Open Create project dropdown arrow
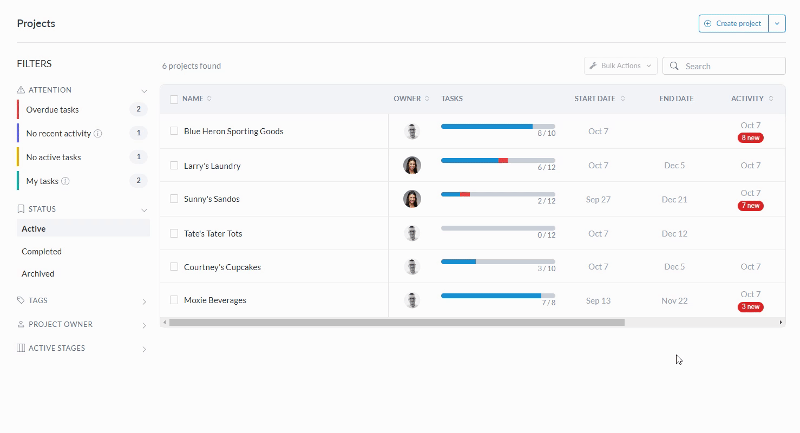This screenshot has height=433, width=800. 777,24
